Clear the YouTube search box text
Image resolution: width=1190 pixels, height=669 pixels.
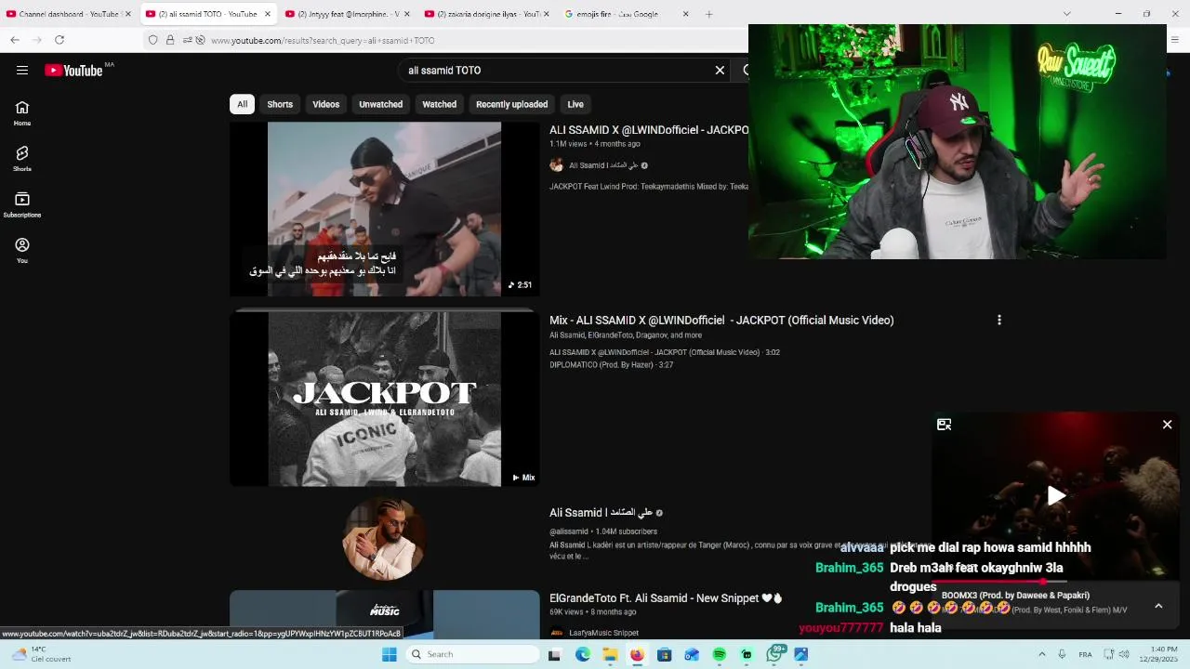coord(720,70)
